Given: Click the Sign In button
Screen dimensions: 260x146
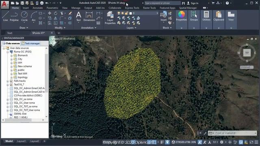Looking at the screenshot, I should 193,3.
